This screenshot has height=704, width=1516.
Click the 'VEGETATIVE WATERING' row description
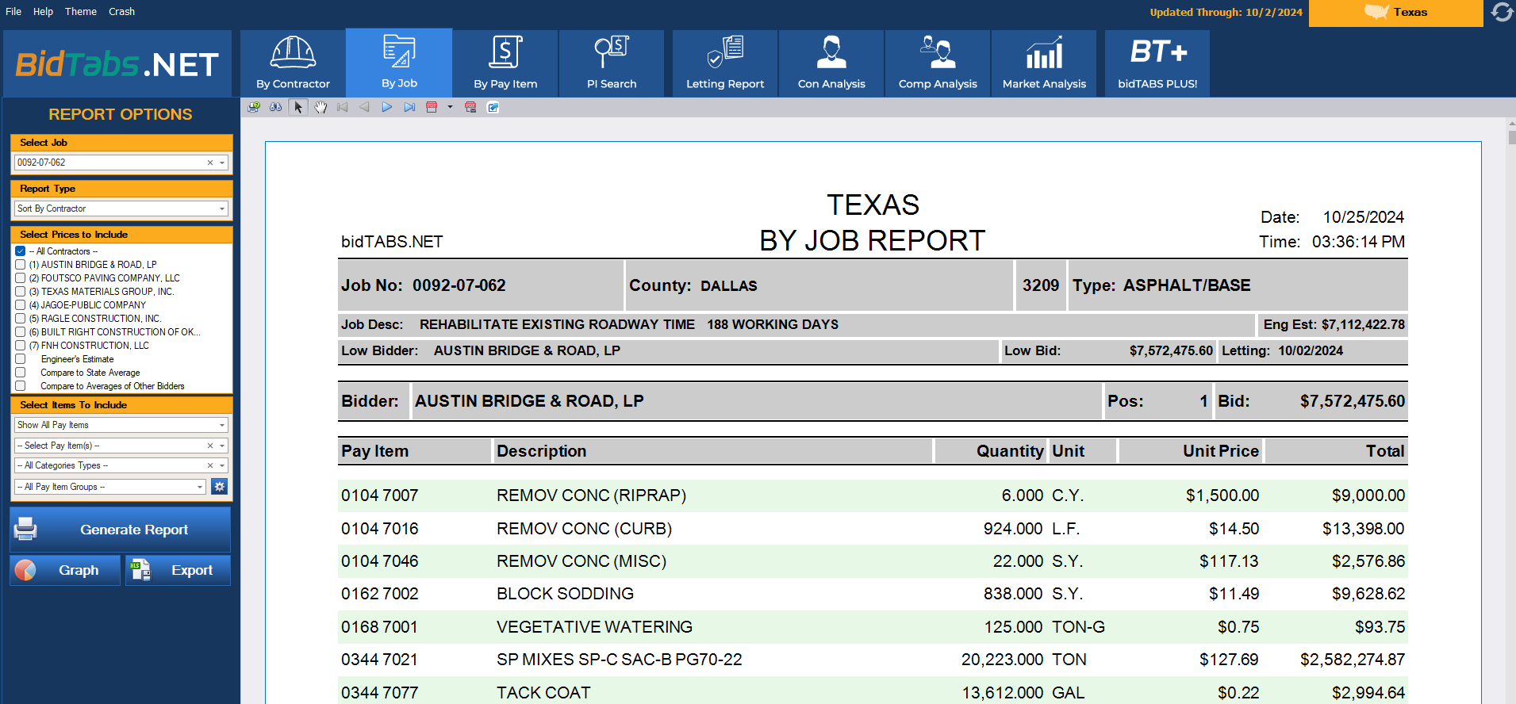pyautogui.click(x=594, y=627)
